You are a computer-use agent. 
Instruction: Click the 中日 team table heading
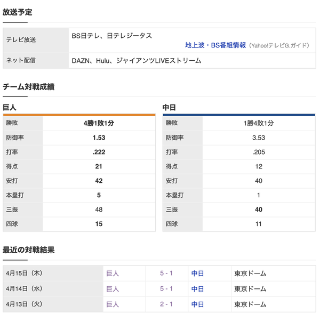[169, 107]
